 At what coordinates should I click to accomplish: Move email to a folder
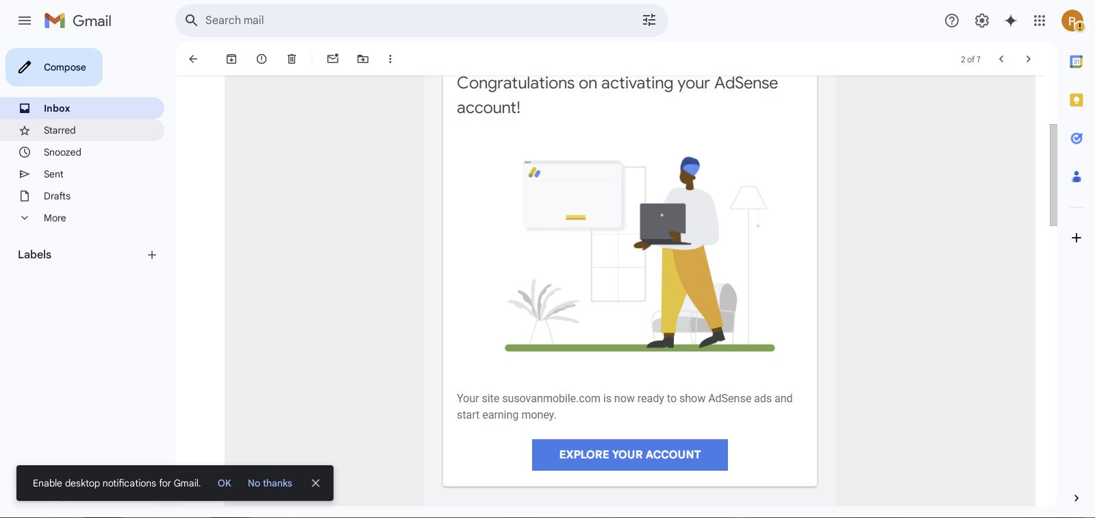pos(363,59)
